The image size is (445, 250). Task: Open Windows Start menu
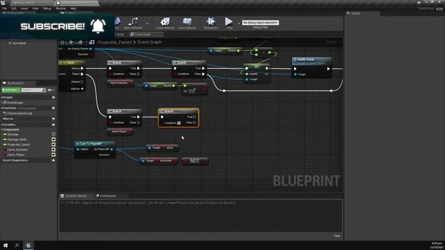(6, 245)
